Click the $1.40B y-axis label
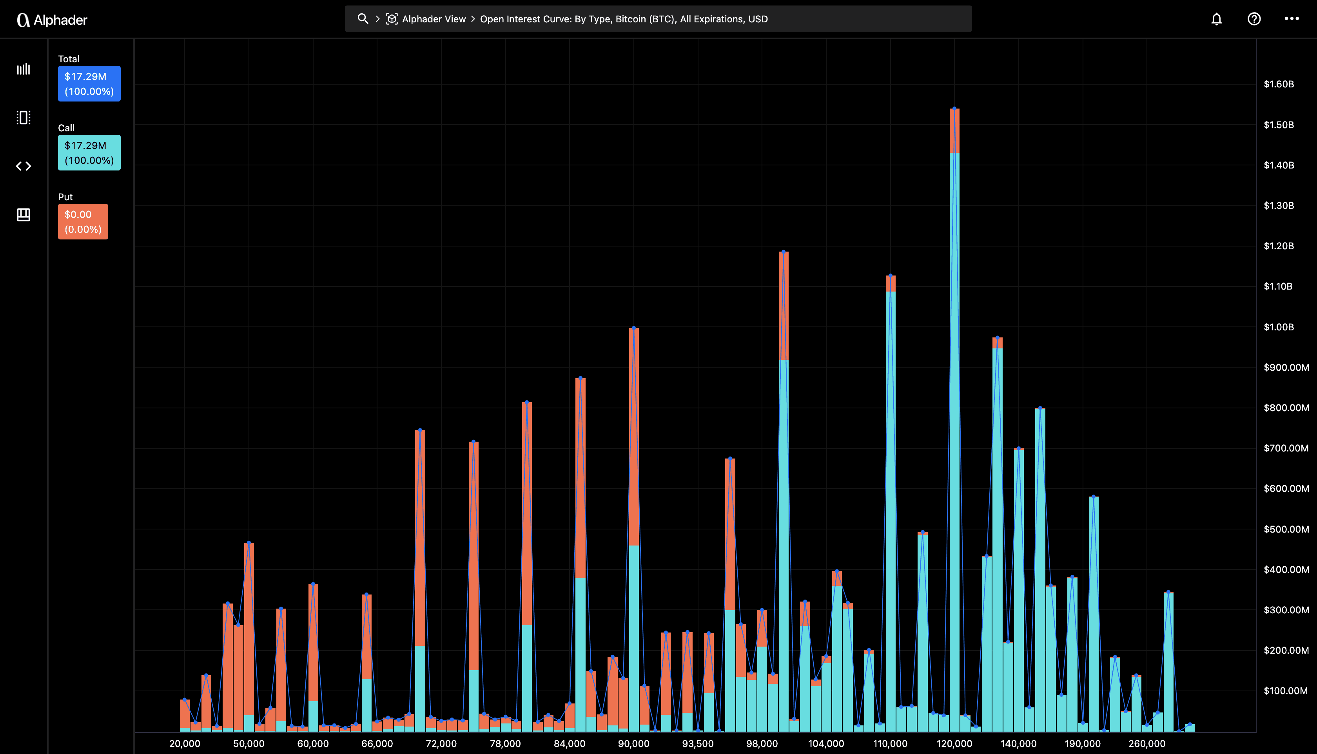 (1279, 165)
